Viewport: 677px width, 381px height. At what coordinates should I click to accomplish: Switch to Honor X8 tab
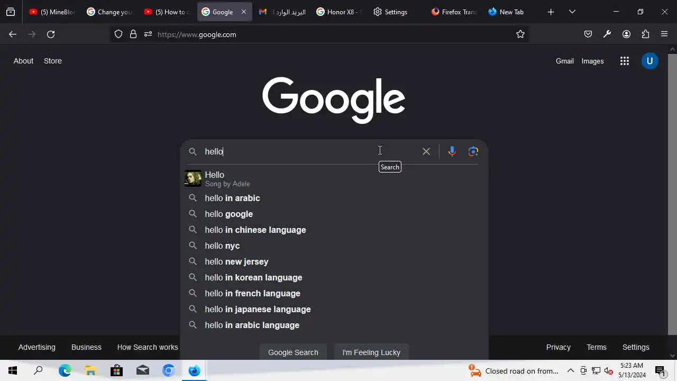click(338, 12)
